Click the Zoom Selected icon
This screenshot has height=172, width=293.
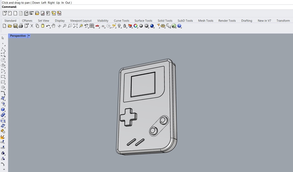coord(81,26)
